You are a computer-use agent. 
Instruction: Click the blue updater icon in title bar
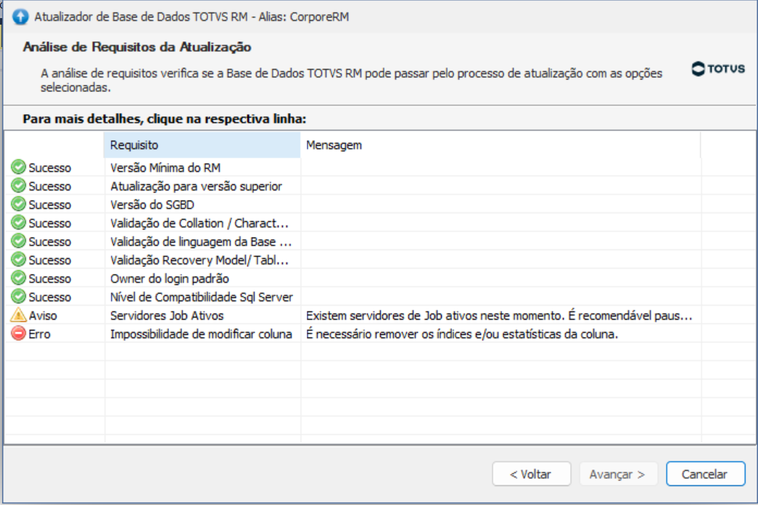(20, 17)
